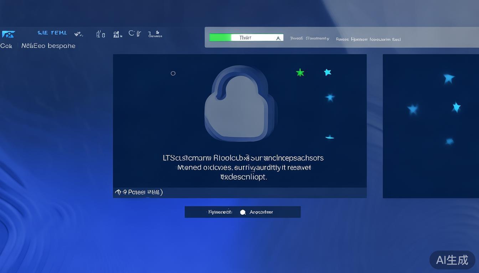Click the blue logo icon at top-left
Screen dimensions: 479x273
pos(8,34)
